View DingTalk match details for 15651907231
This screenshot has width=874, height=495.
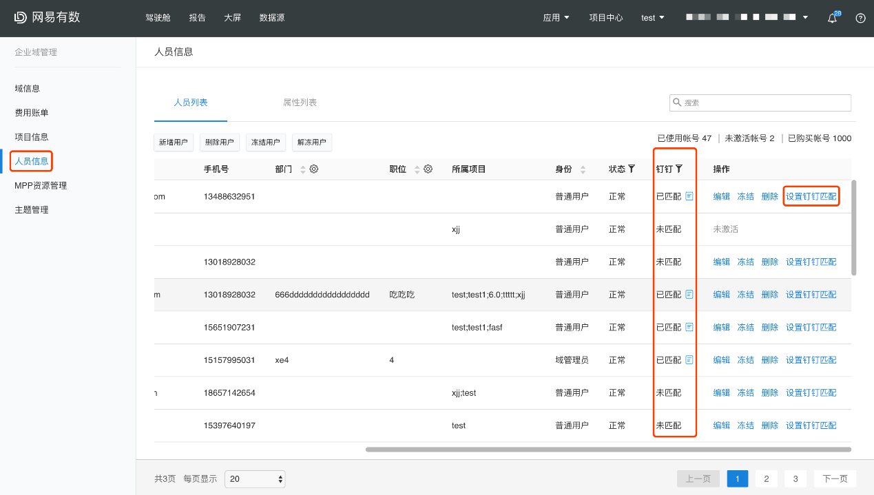coord(689,327)
